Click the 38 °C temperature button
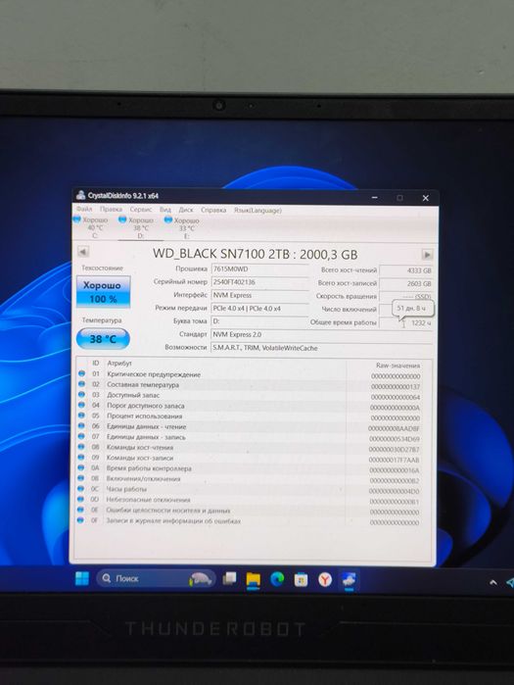514x685 pixels. click(103, 339)
